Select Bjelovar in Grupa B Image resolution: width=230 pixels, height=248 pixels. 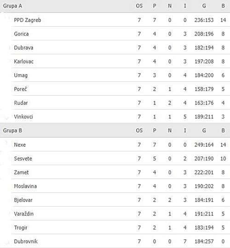(23, 200)
